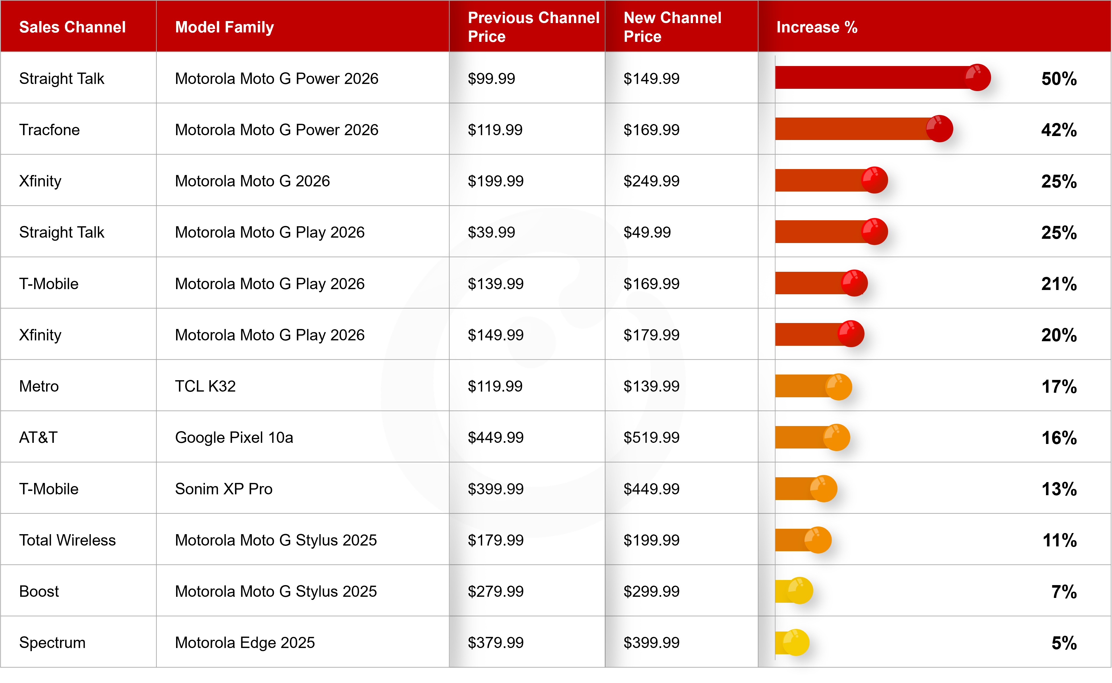Click the 5% increase bar for Spectrum

click(x=792, y=642)
